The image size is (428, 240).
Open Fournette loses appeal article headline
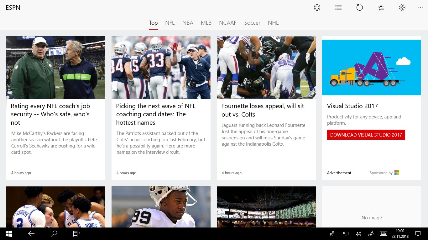point(263,110)
